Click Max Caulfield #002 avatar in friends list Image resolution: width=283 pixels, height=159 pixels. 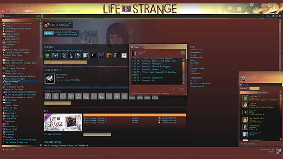coord(245,120)
